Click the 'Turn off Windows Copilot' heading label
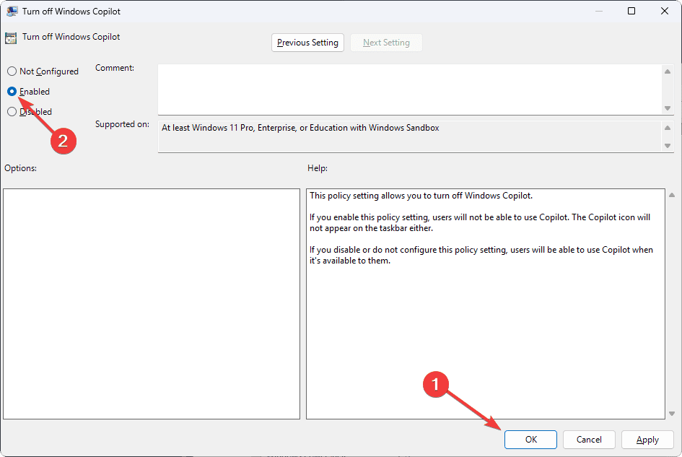The height and width of the screenshot is (457, 682). [x=71, y=37]
